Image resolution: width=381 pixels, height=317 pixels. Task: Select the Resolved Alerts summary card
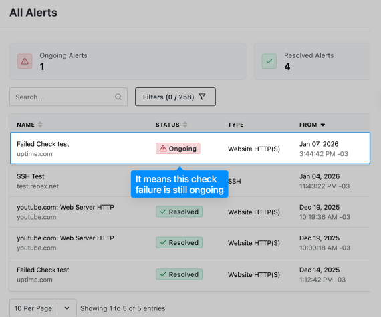point(312,61)
